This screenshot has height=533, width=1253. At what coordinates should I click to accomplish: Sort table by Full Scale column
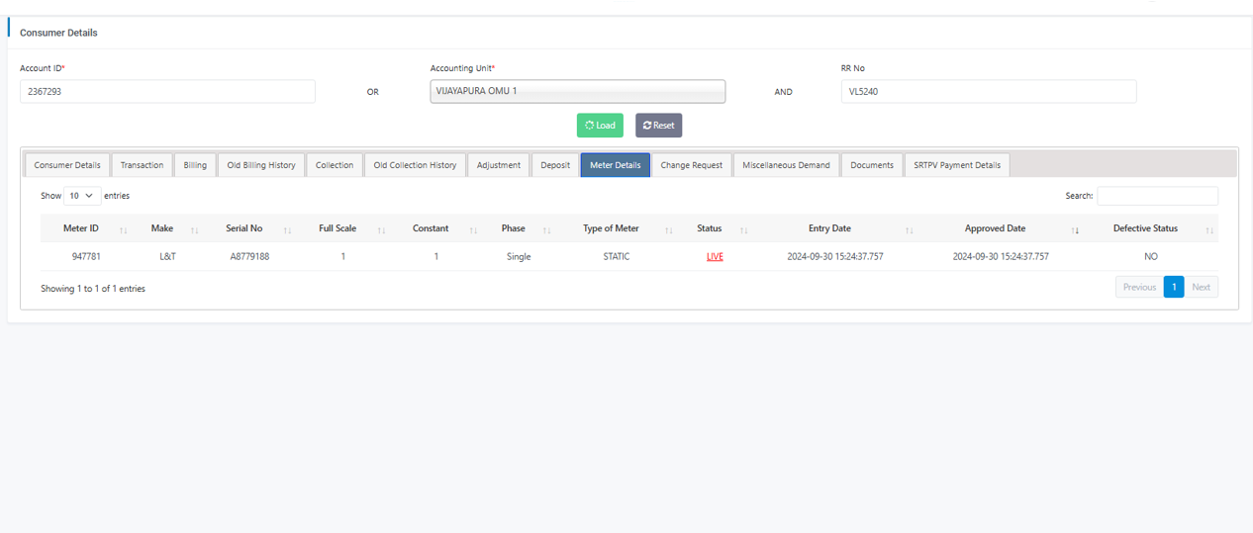tap(337, 228)
